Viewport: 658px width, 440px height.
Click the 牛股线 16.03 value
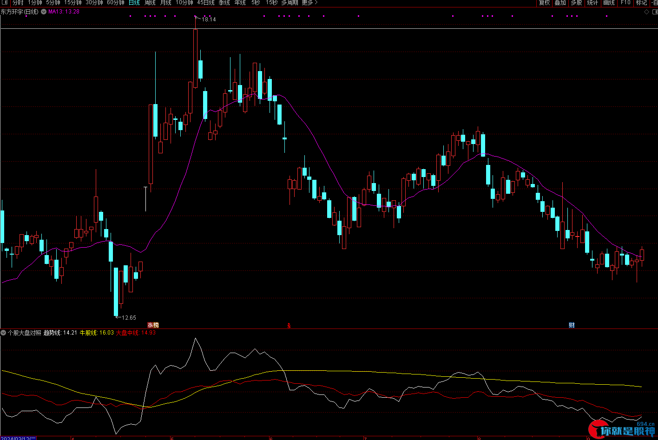97,333
